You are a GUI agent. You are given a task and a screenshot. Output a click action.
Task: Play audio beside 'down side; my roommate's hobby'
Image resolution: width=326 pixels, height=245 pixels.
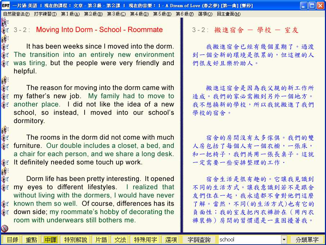[5, 212]
